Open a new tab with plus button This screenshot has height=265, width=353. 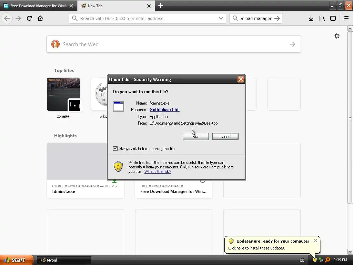pos(161,6)
